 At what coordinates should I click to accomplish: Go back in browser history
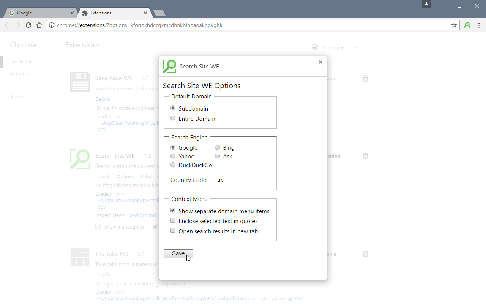[7, 25]
